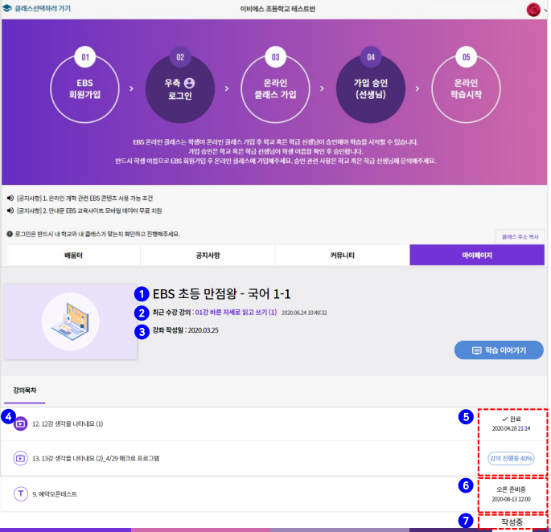Click course title EBS 초등 만점왕 국어 1-1
The width and height of the screenshot is (551, 532).
tap(222, 294)
